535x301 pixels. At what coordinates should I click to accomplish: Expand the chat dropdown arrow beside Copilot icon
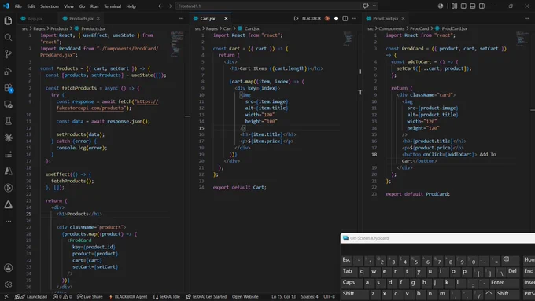(x=374, y=6)
